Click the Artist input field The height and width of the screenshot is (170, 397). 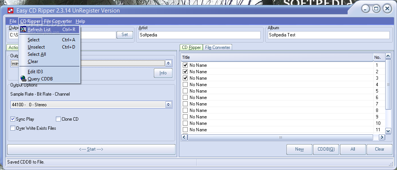[x=199, y=35]
